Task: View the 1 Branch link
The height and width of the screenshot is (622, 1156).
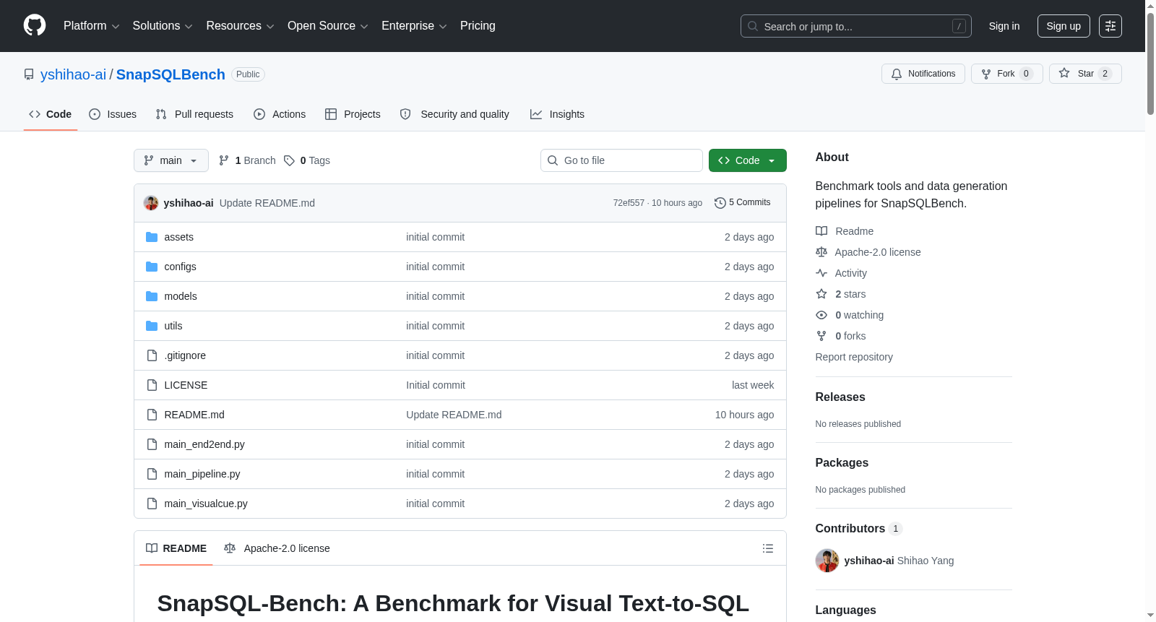Action: coord(247,160)
